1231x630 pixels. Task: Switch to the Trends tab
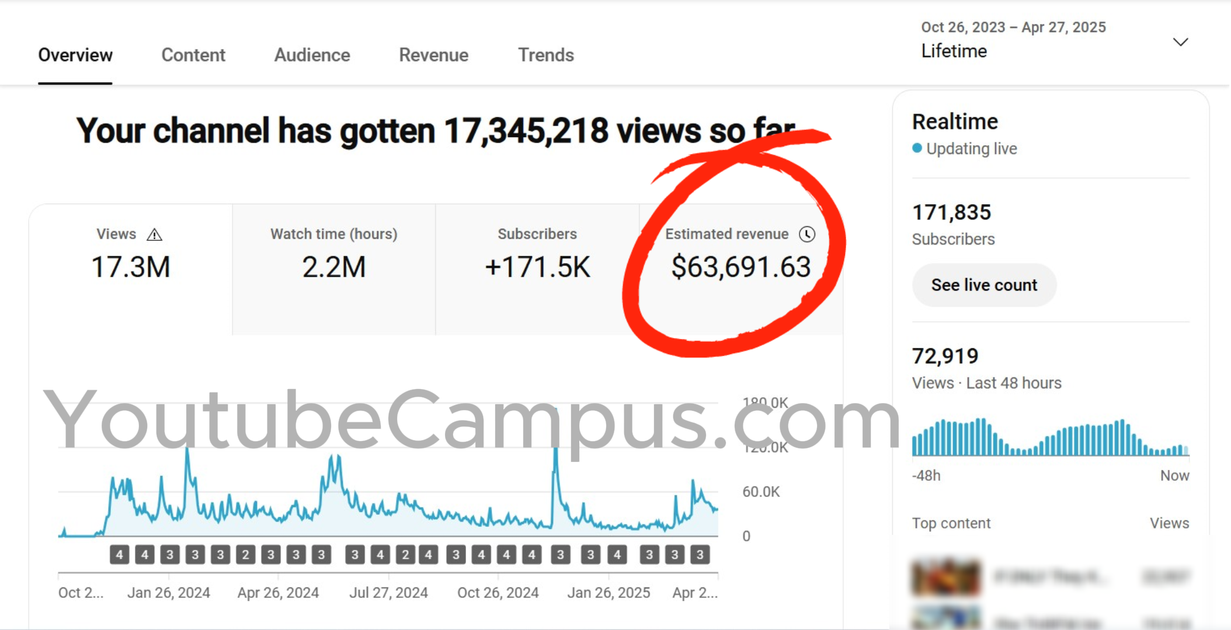546,55
